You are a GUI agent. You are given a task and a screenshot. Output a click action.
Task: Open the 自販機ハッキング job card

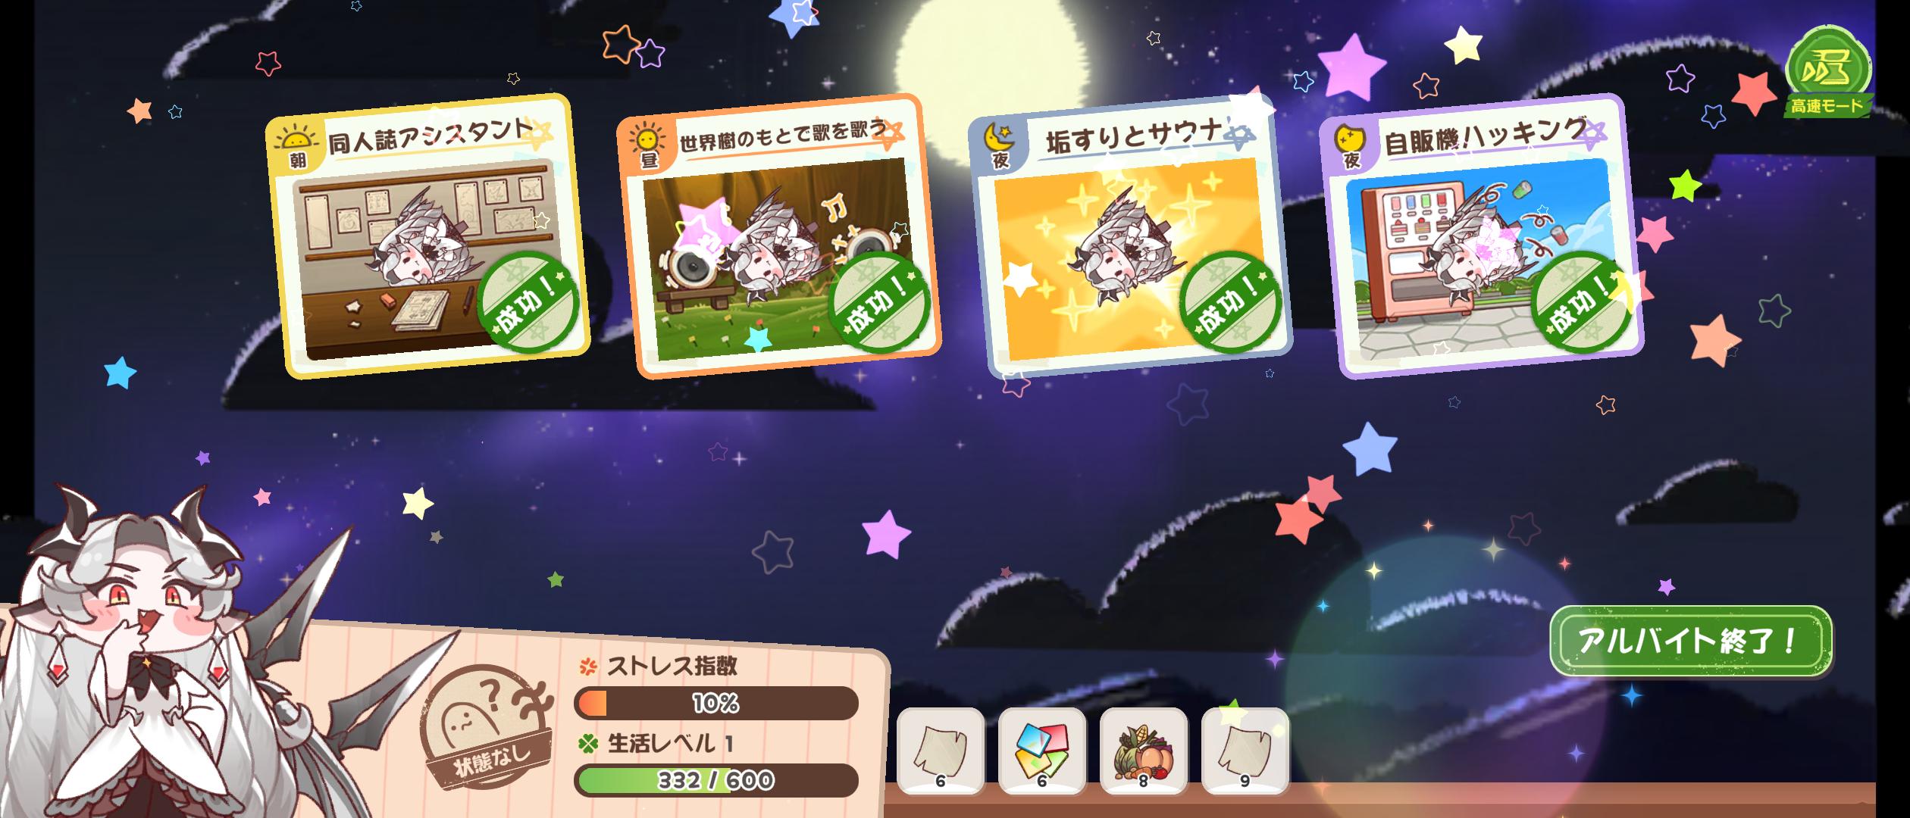coord(1482,236)
